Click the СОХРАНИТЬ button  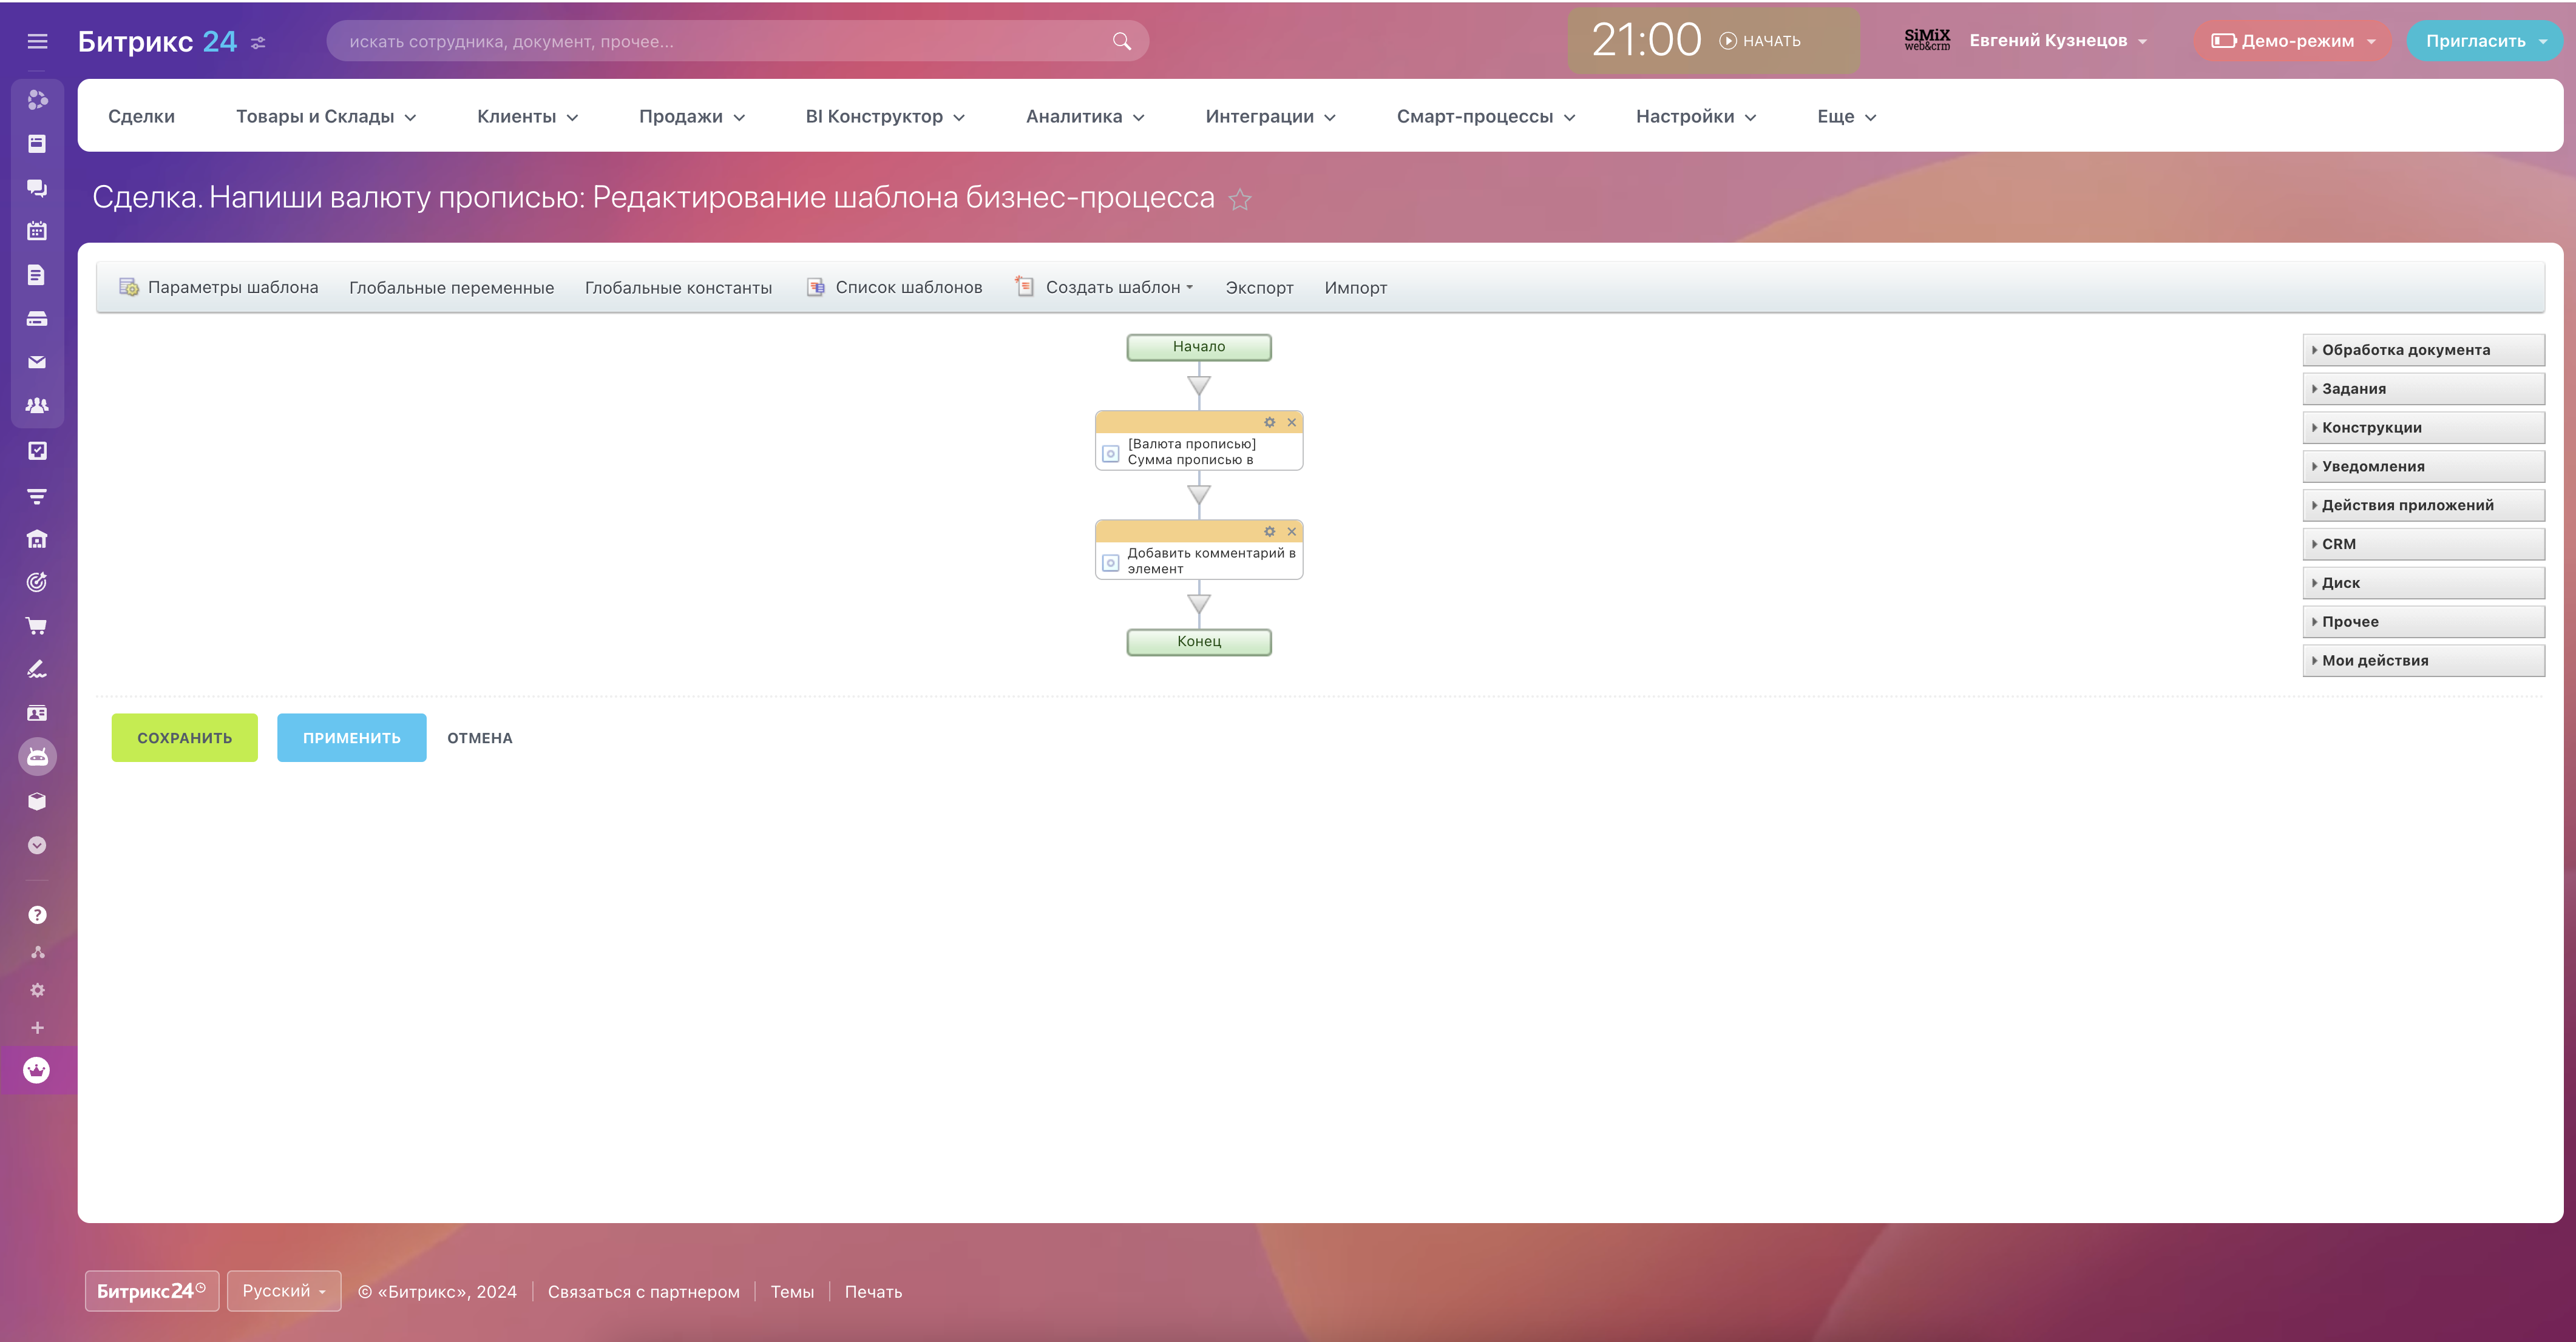tap(184, 738)
